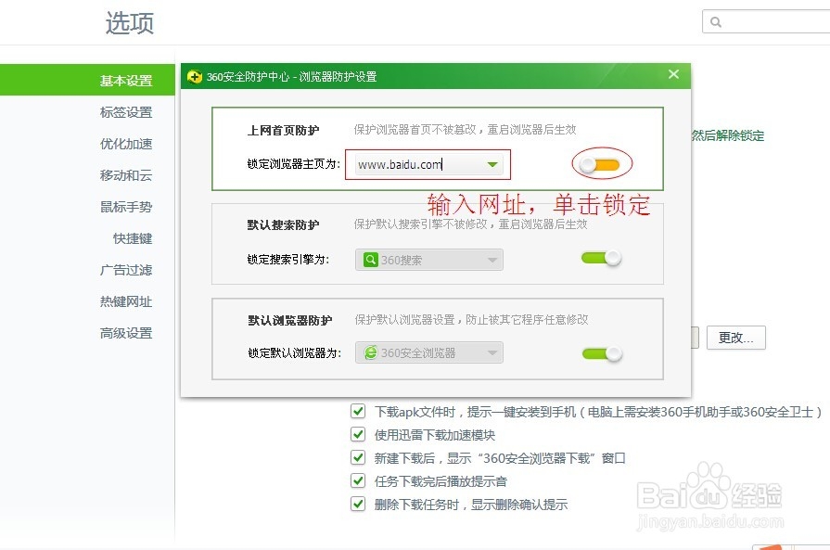Click the 360搜索 magnifier icon
Screen dimensions: 830x550
coord(371,260)
